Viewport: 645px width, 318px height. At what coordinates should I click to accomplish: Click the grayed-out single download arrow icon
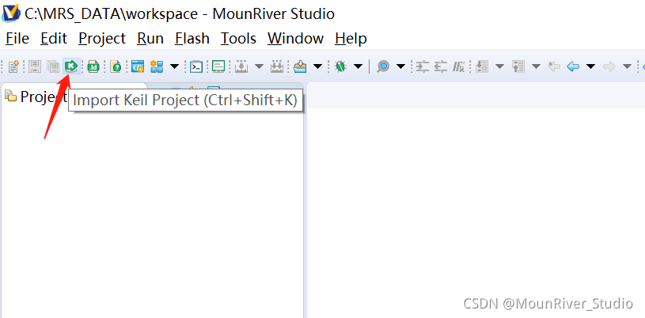click(x=241, y=66)
